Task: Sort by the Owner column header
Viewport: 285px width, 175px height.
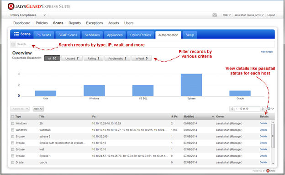Action: [x=220, y=117]
